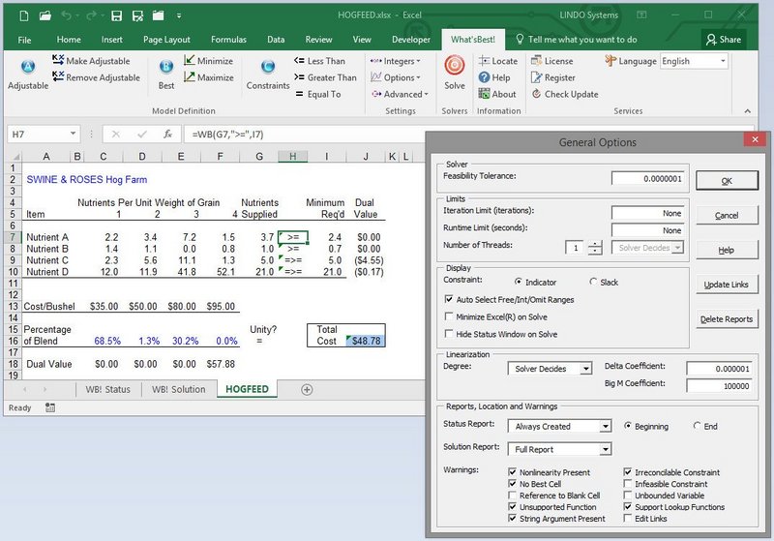The height and width of the screenshot is (541, 774).
Task: Open the WB! Solution sheet tab
Action: (x=179, y=389)
